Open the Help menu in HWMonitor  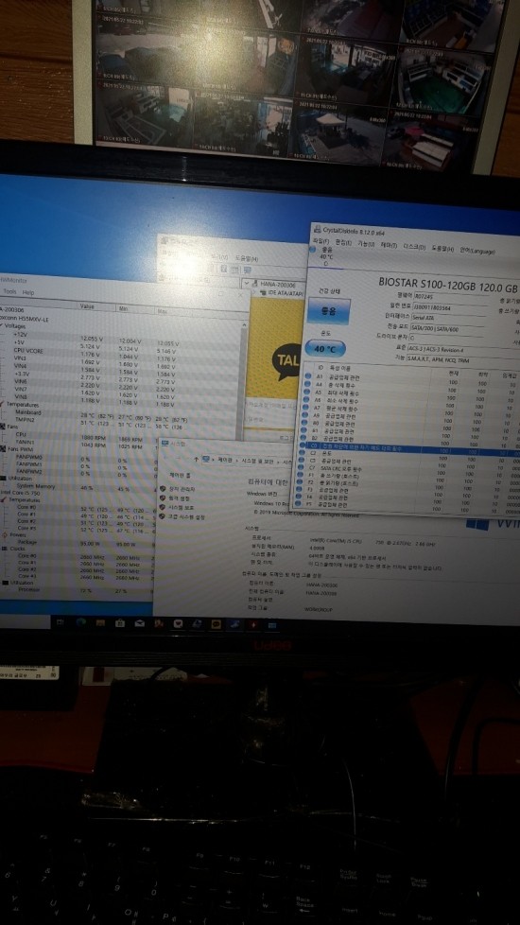(x=28, y=292)
